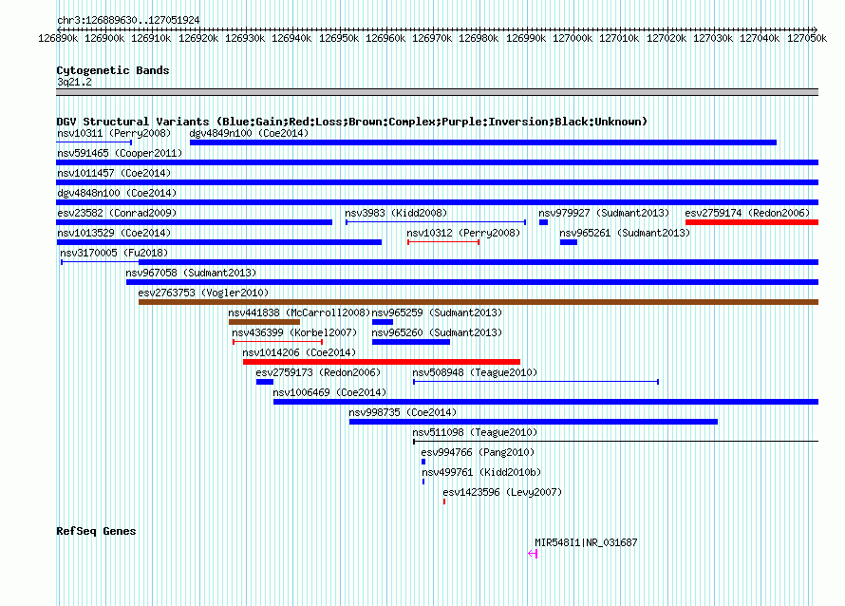Click the red esv1423596 (Levy2007) marker
Image resolution: width=845 pixels, height=606 pixels.
(444, 502)
